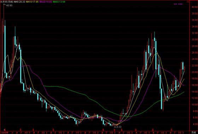
Task: Select the tall cyan candle after the 40.90 peak
Action: (x=5, y=49)
